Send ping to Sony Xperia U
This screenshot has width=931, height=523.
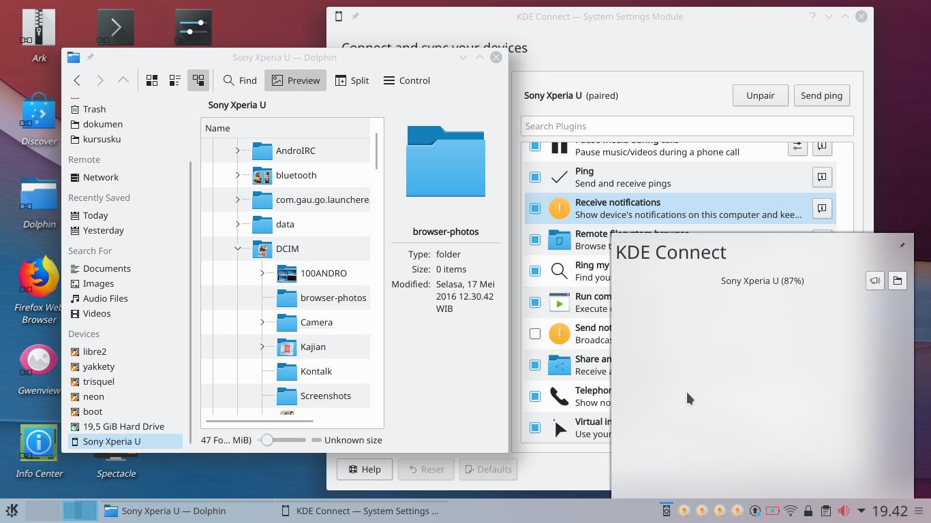pos(821,95)
